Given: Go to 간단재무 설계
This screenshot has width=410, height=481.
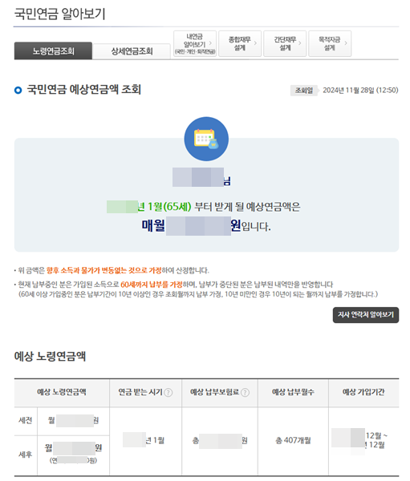Looking at the screenshot, I should [x=285, y=43].
